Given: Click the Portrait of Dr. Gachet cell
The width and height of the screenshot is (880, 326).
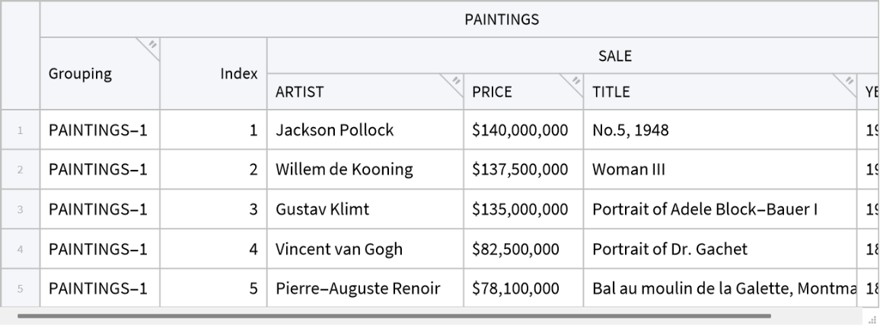Looking at the screenshot, I should [x=719, y=249].
